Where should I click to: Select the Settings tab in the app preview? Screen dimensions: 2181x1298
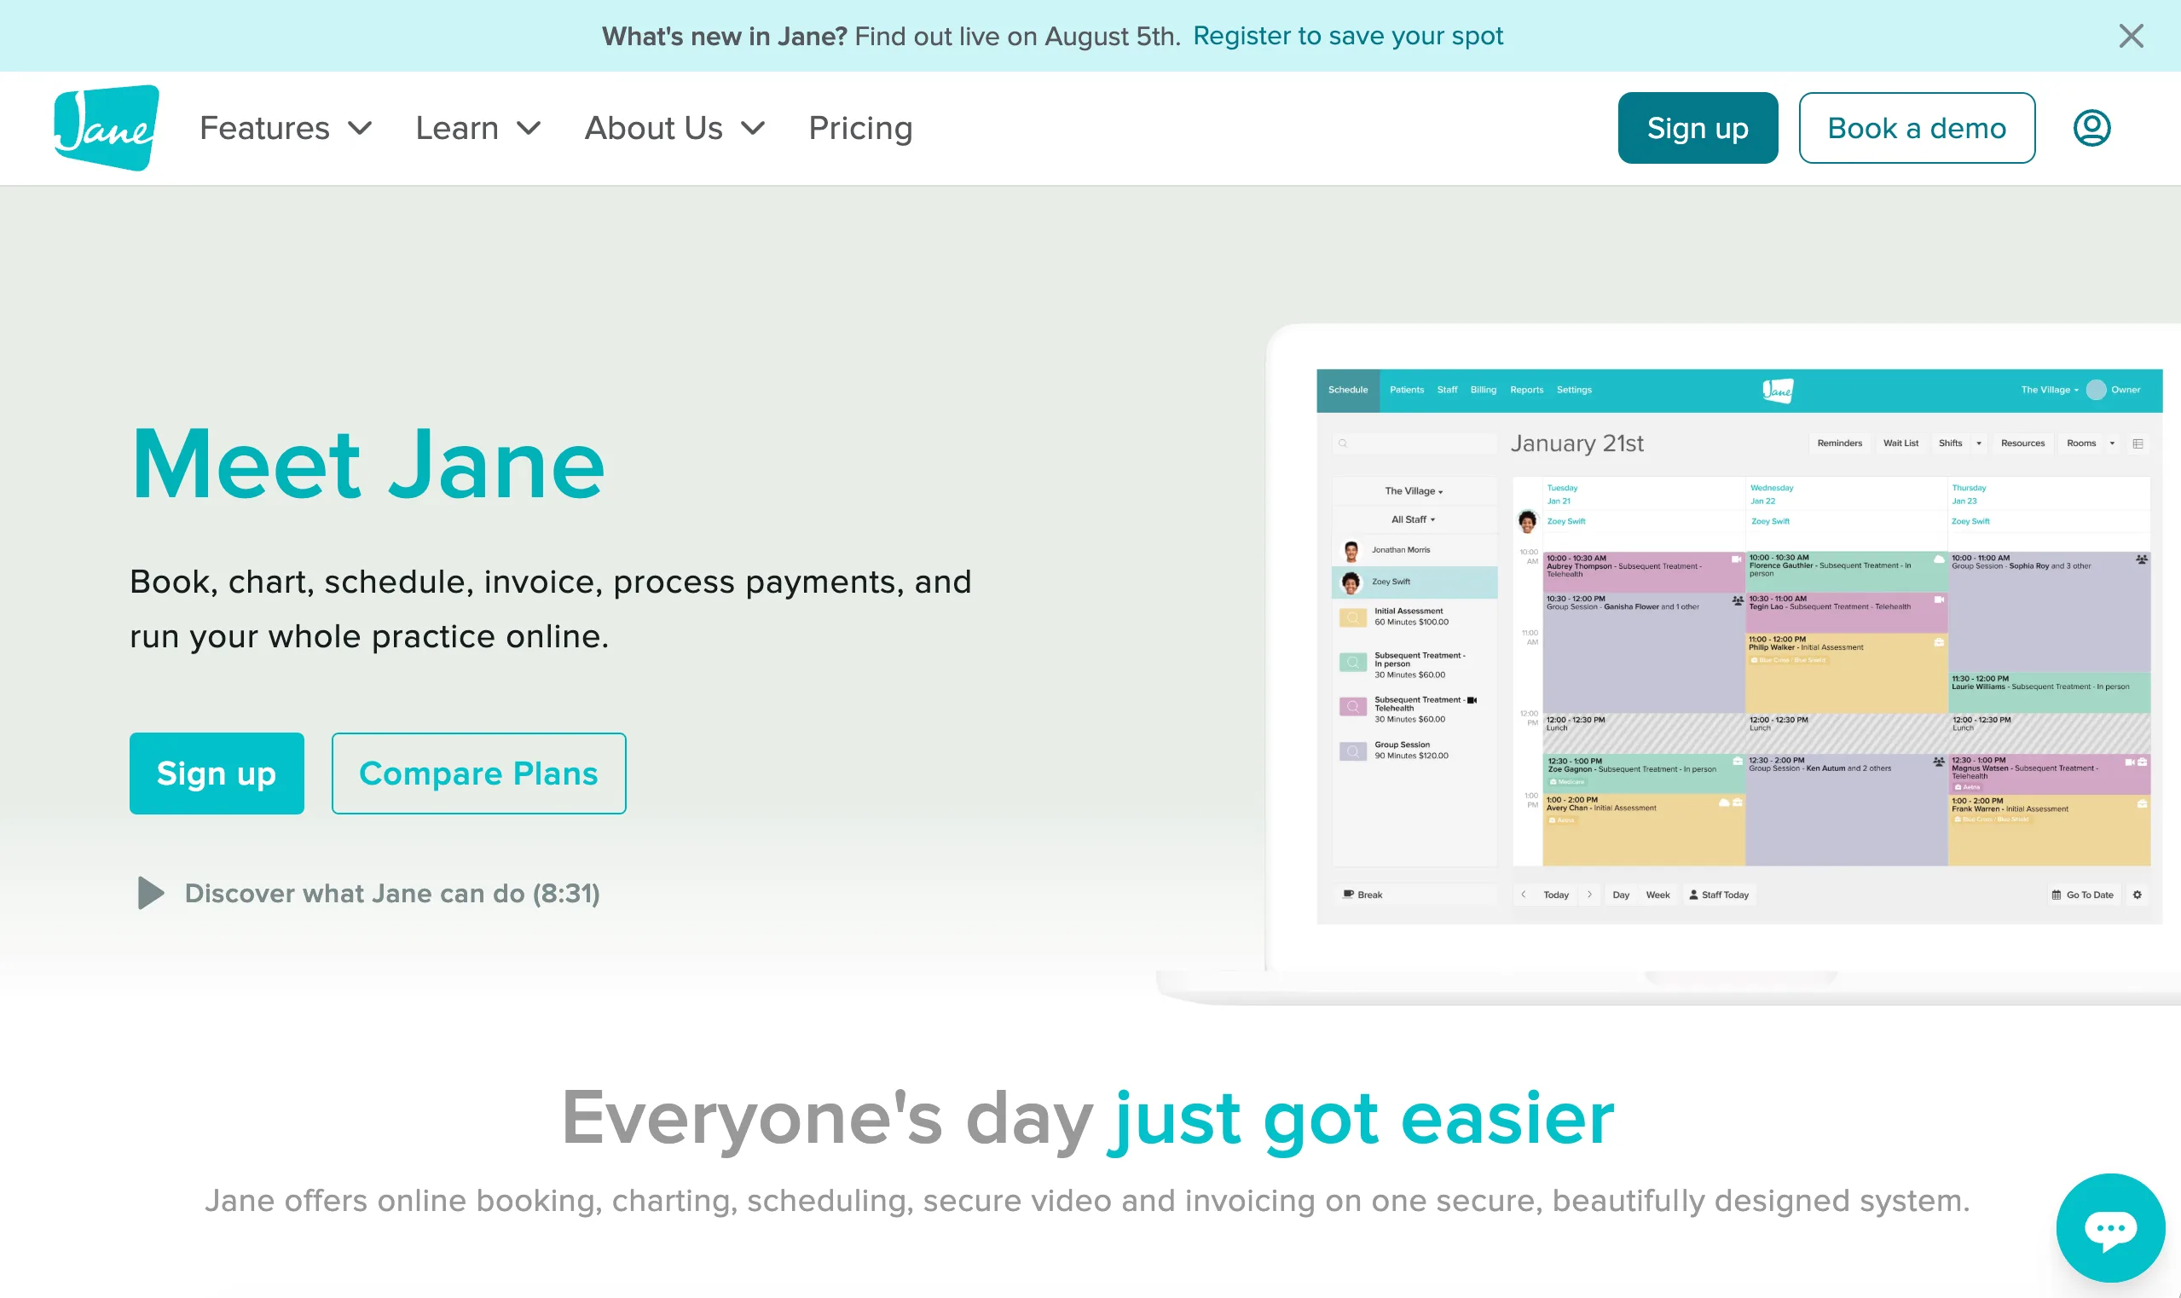coord(1574,390)
